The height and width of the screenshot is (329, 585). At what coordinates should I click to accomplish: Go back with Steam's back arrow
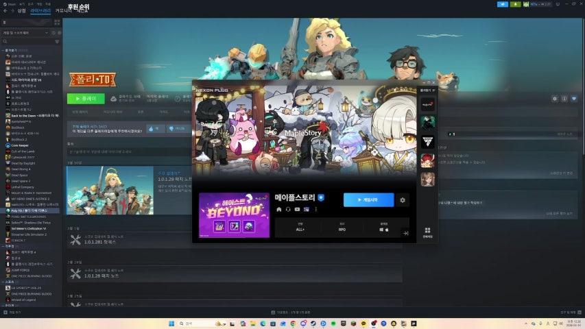pyautogui.click(x=5, y=11)
